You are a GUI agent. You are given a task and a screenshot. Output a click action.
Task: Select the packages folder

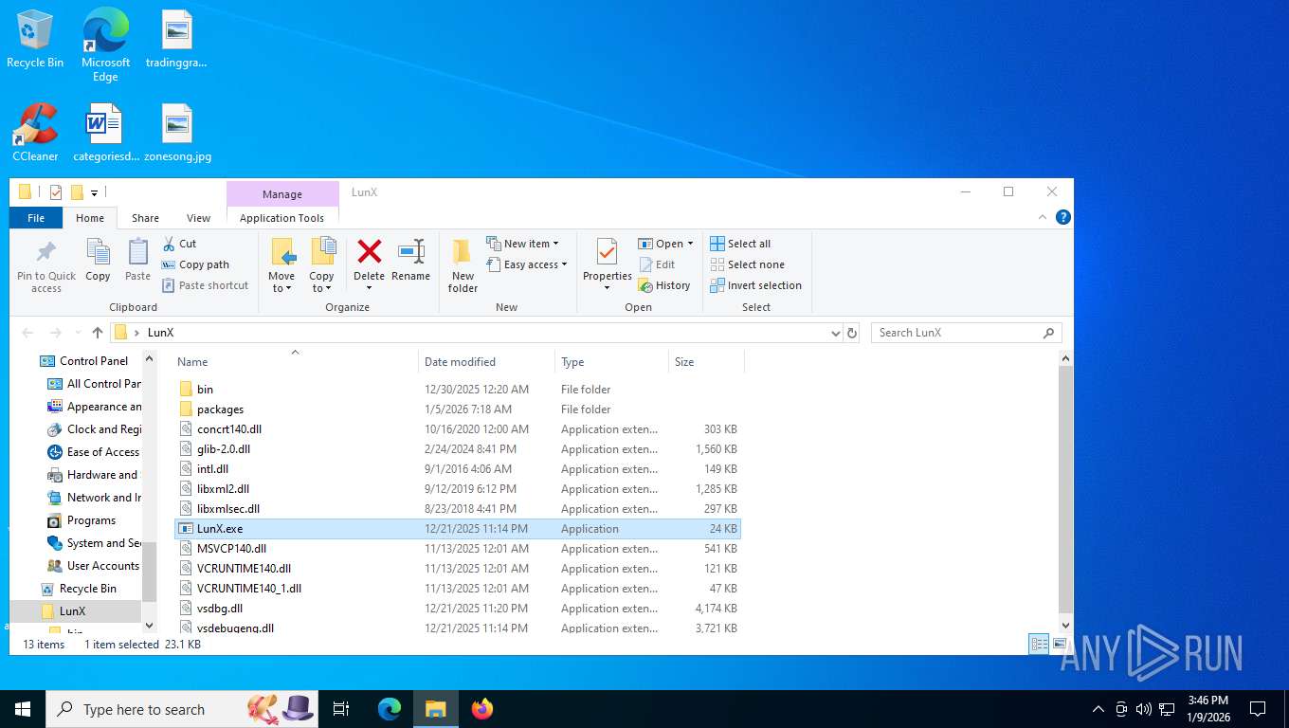pyautogui.click(x=457, y=409)
